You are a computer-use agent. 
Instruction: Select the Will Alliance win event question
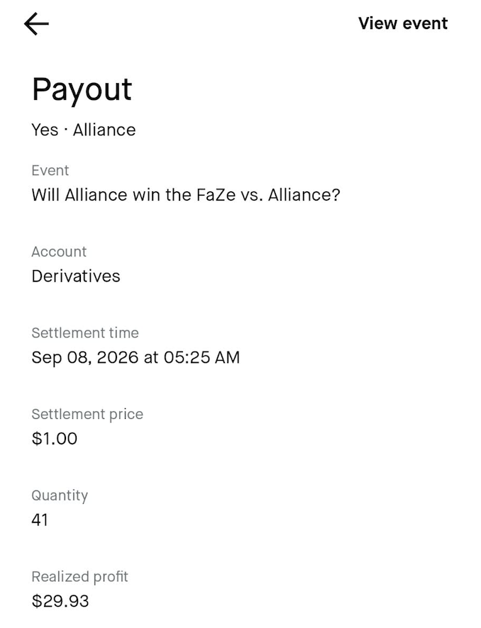(186, 195)
